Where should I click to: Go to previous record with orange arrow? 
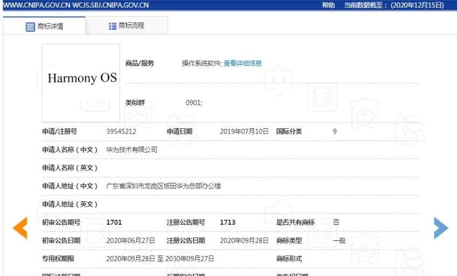click(20, 228)
